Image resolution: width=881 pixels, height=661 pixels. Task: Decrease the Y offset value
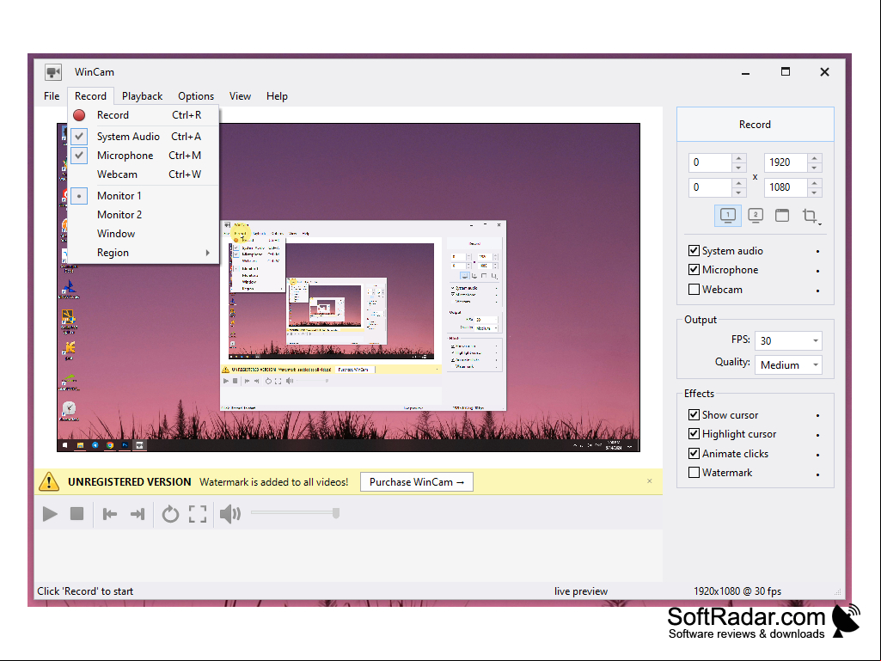[739, 193]
